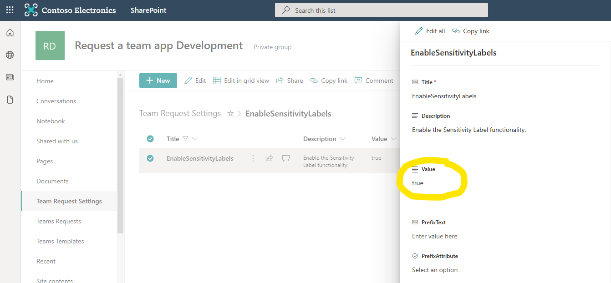611x283 pixels.
Task: Open Conversations in site navigation
Action: [56, 101]
